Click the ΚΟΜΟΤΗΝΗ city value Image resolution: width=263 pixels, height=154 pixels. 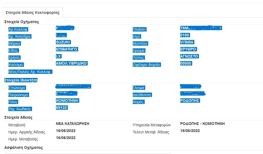(67, 100)
